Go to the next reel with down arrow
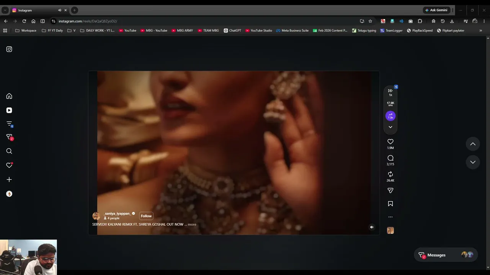 pos(473,162)
